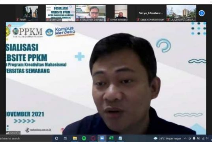Image resolution: width=212 pixels, height=142 pixels.
Task: Click the battery icon in system tray
Action: 199,138
